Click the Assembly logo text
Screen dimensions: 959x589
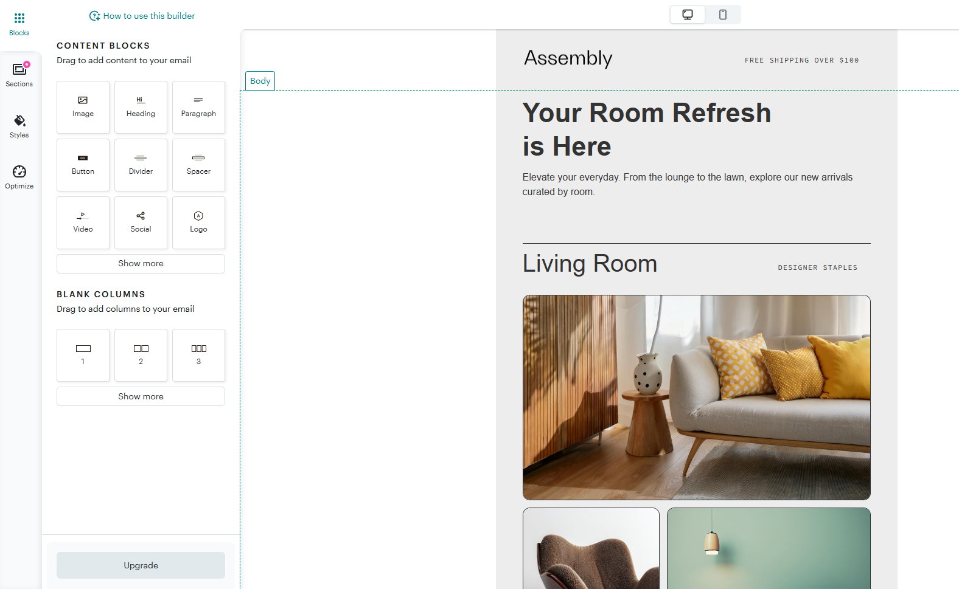[568, 58]
